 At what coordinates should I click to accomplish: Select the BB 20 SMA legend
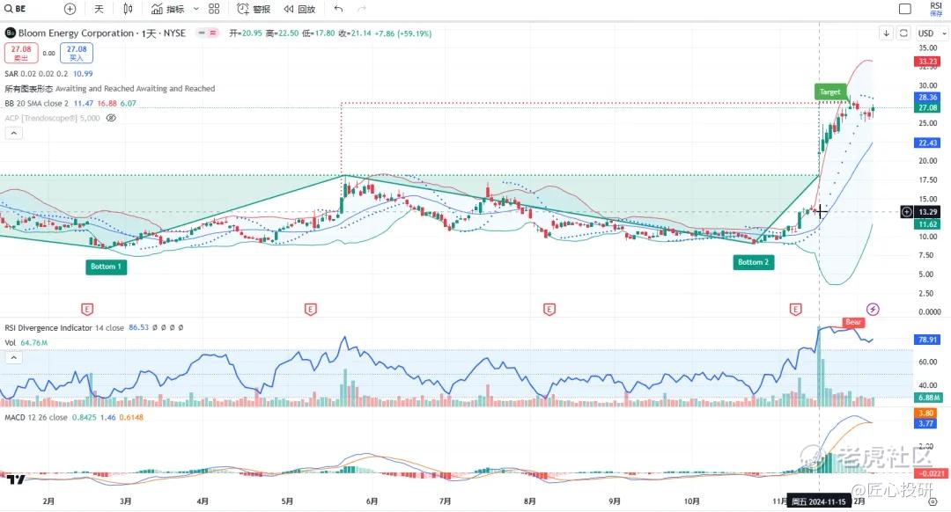70,103
